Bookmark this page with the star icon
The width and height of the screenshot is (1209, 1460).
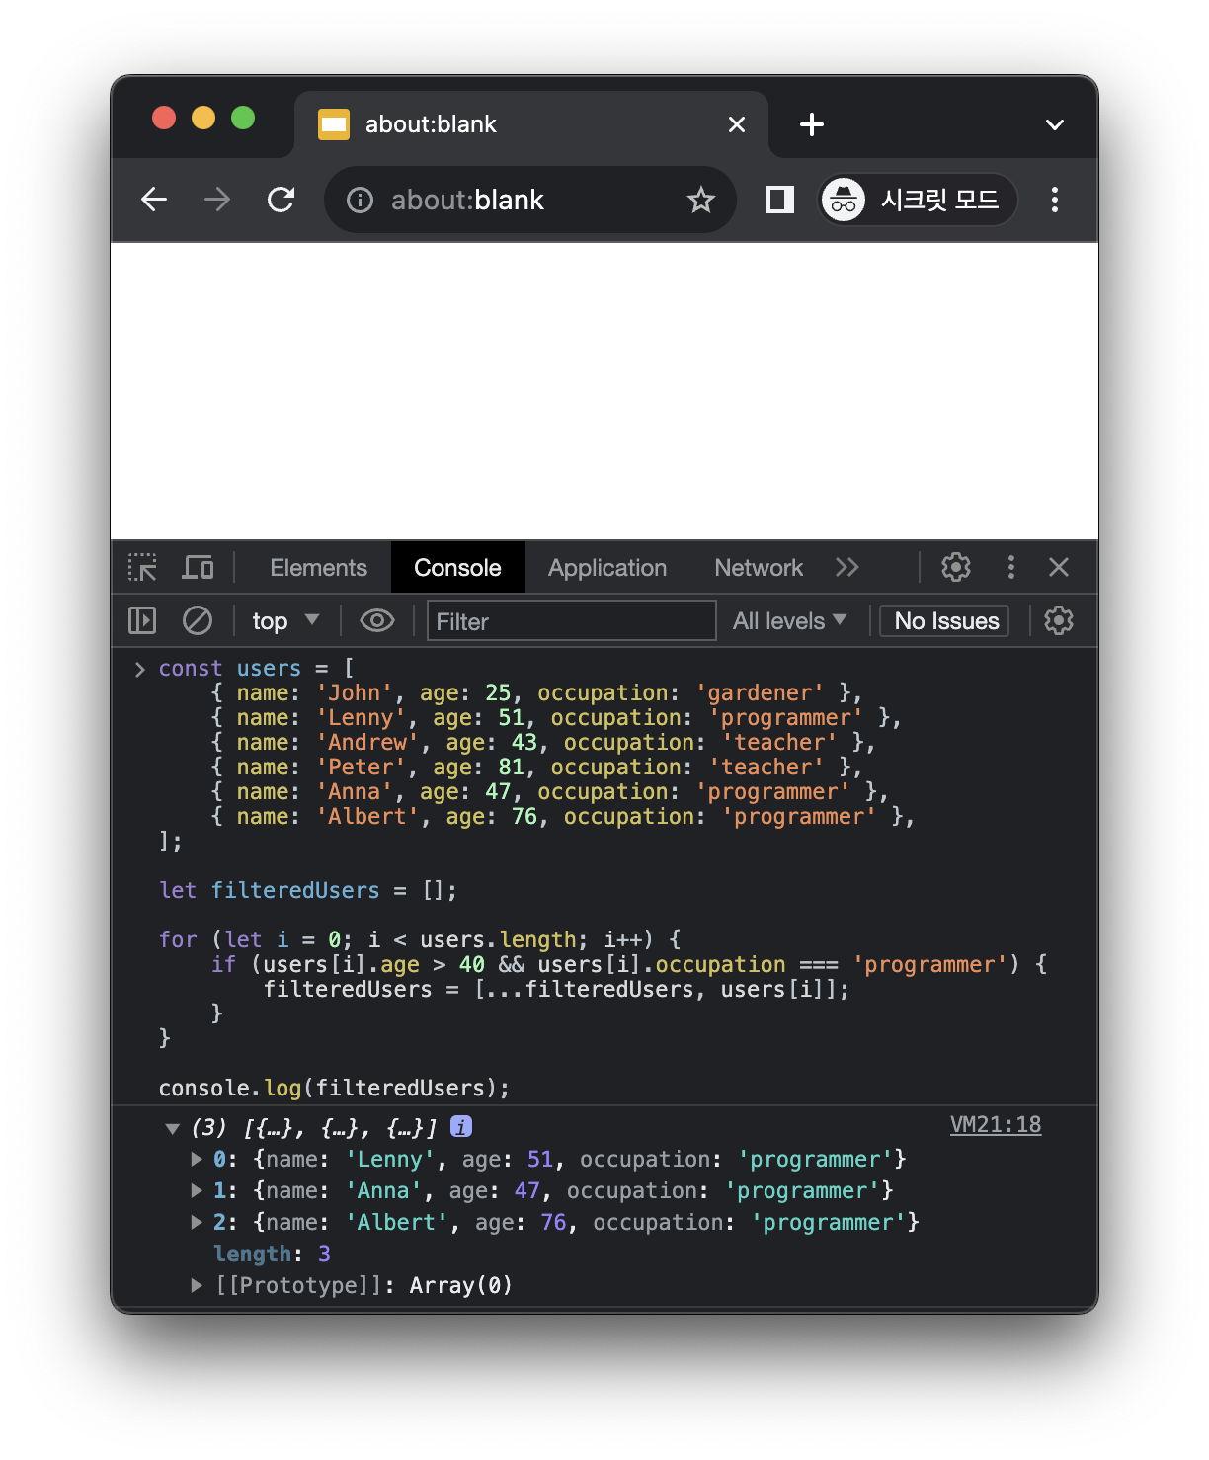pos(701,201)
